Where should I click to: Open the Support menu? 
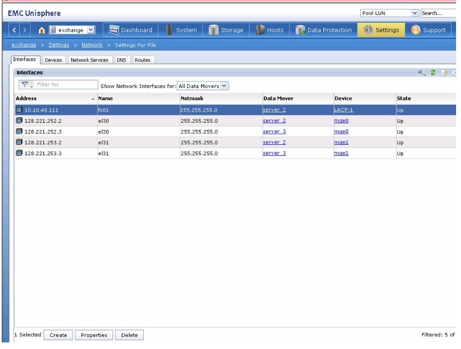pos(429,30)
